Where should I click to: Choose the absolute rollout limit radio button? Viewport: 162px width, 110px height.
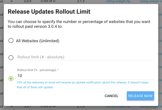(x=11, y=58)
